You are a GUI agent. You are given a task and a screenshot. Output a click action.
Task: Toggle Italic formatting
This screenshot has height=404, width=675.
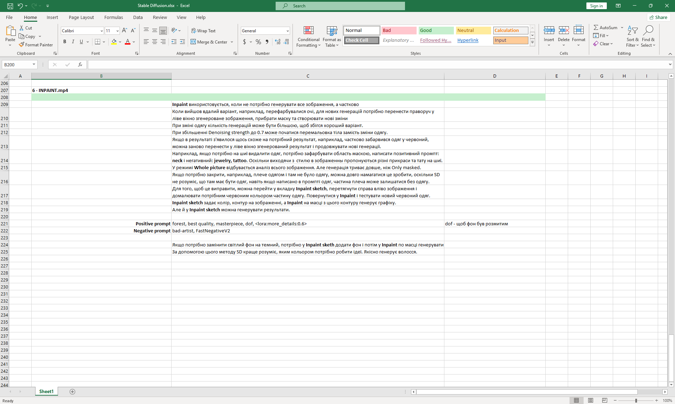click(73, 42)
